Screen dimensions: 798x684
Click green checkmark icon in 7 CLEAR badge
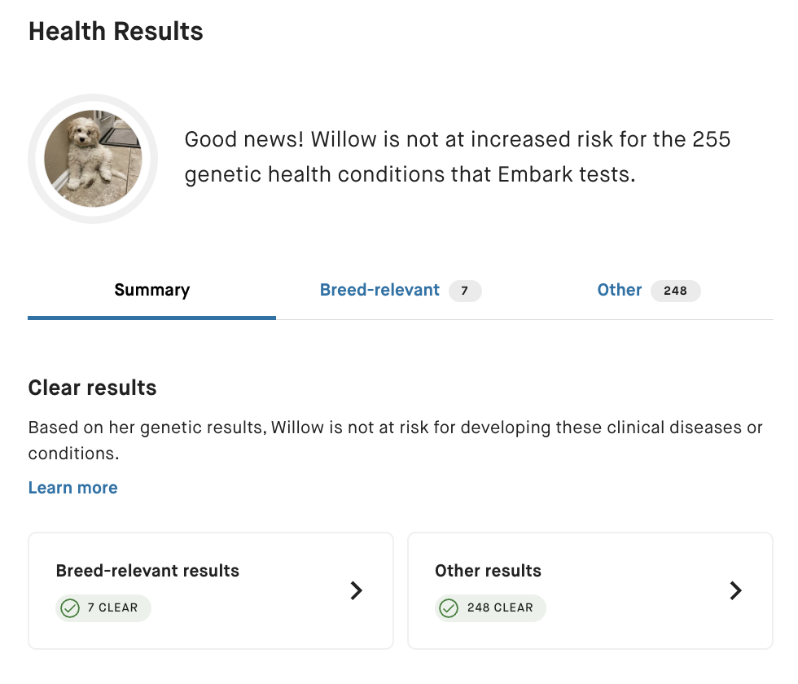[x=71, y=608]
